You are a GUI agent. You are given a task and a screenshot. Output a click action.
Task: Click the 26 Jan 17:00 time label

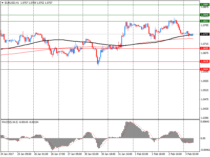pyautogui.click(x=58, y=154)
